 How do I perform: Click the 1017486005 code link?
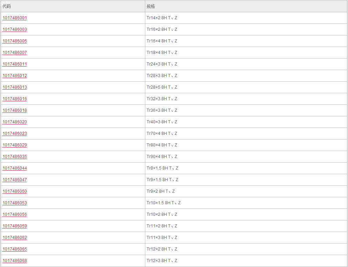pos(15,41)
